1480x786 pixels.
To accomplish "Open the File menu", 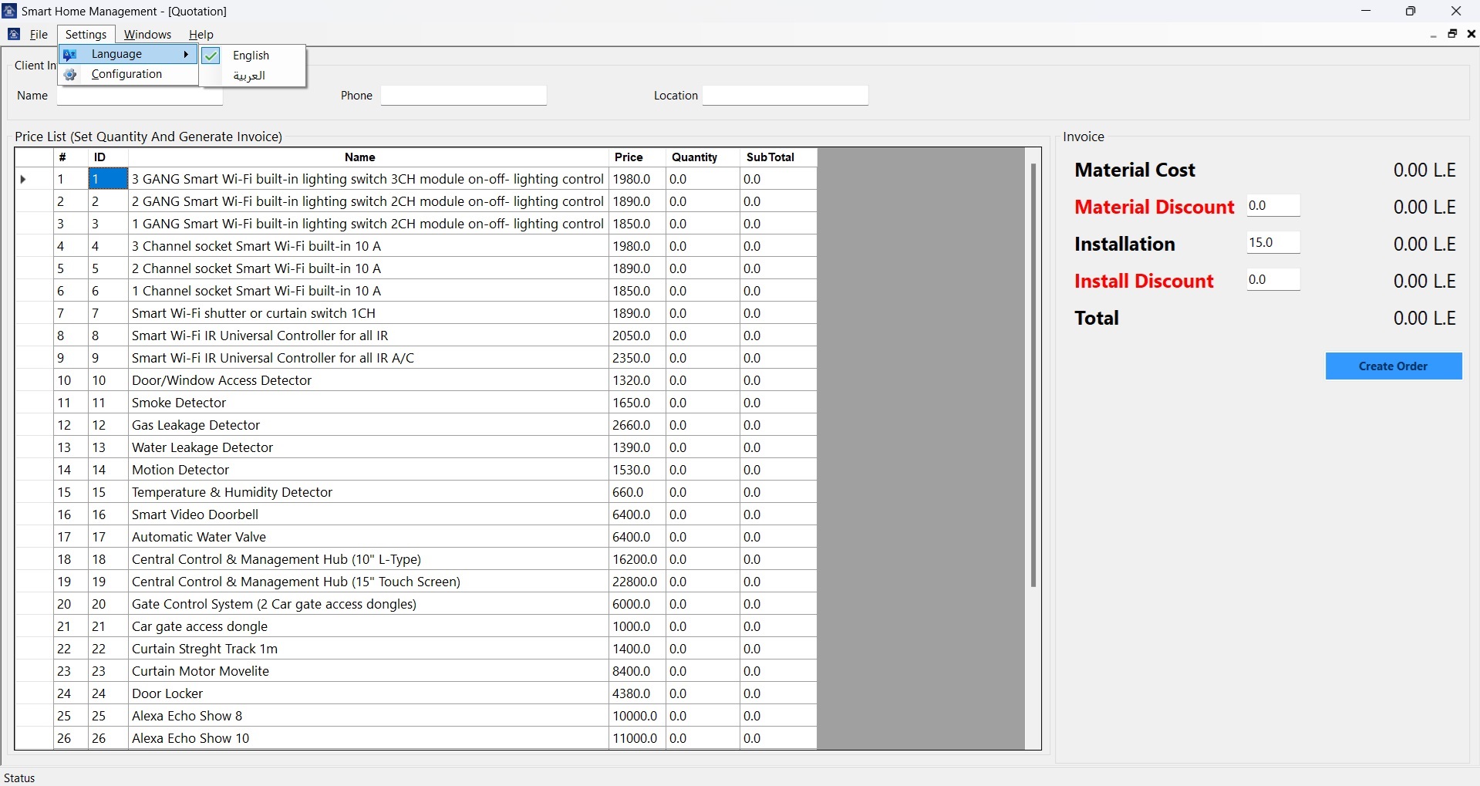I will [x=39, y=35].
